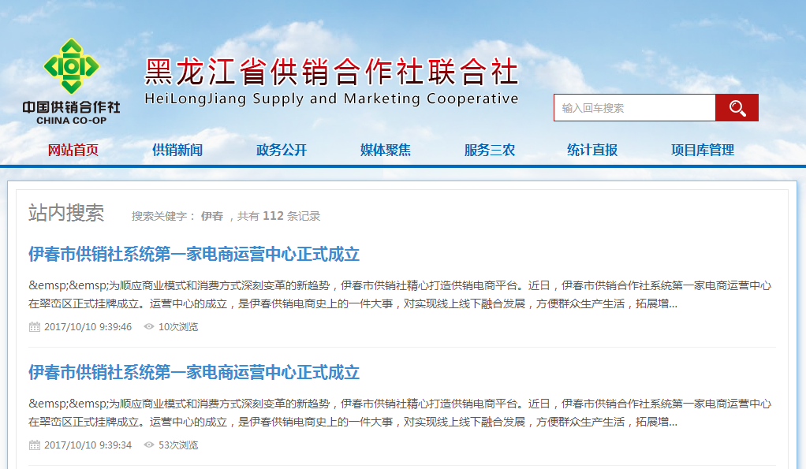Open the 伊春市供销社系统 article posted at 9:39:34
The image size is (806, 469).
pos(194,372)
